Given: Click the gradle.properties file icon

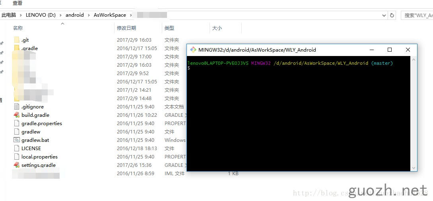Looking at the screenshot, I should [17, 123].
